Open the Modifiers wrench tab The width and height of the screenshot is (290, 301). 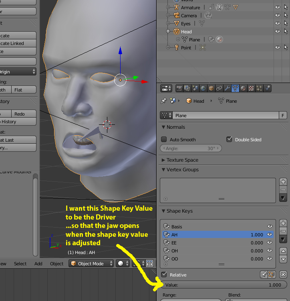[x=227, y=88]
